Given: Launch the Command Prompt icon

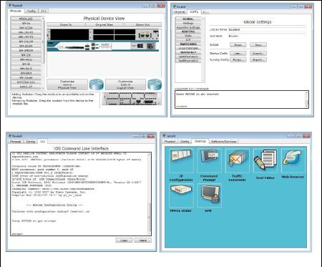Looking at the screenshot, I should 209,160.
